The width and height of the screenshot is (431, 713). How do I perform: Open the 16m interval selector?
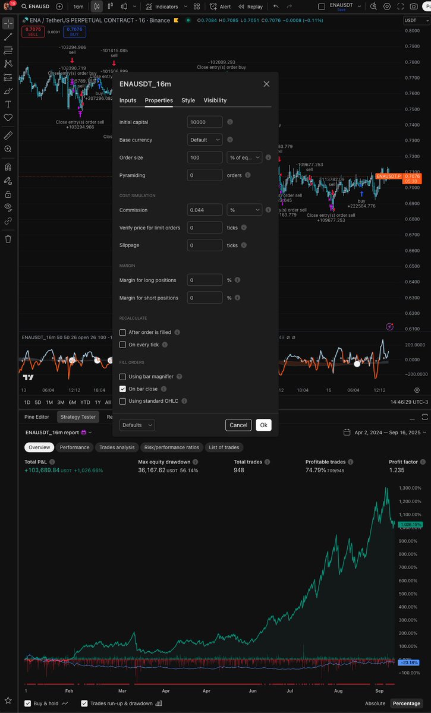click(x=78, y=7)
